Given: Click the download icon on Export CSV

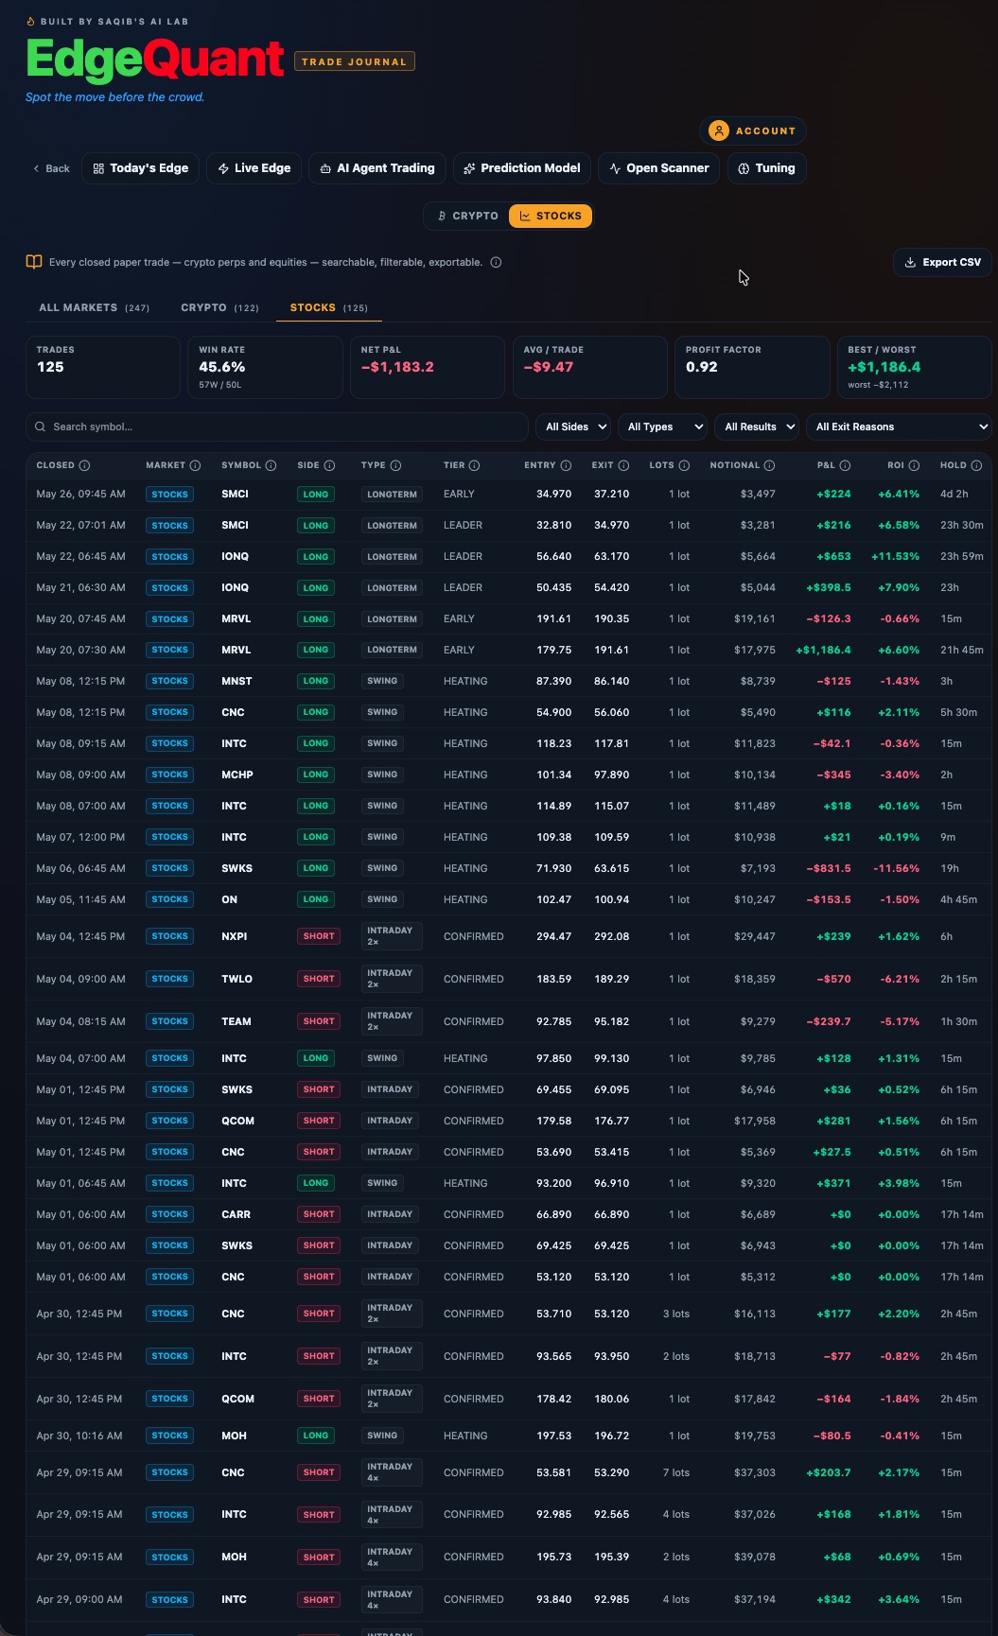Looking at the screenshot, I should (x=910, y=262).
